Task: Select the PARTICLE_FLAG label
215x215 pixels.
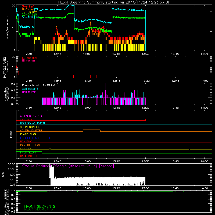Action: [x=30, y=145]
